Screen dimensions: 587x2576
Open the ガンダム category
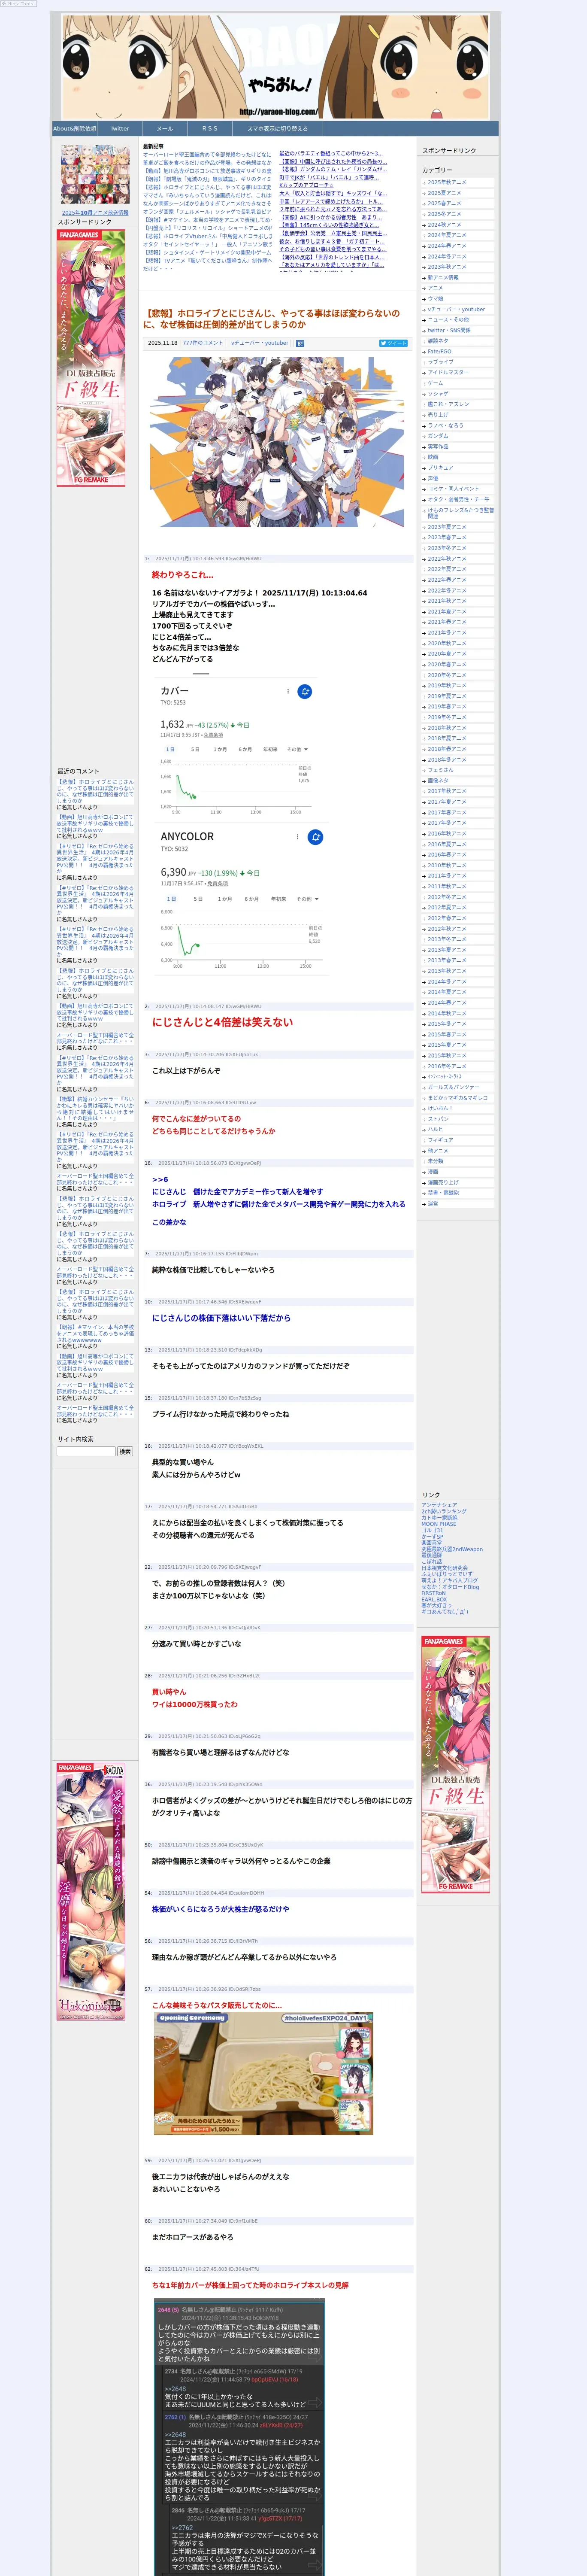(438, 436)
